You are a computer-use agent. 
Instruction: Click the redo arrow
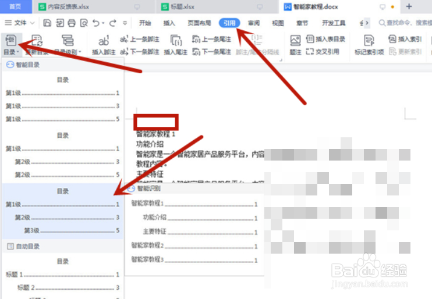pos(113,23)
